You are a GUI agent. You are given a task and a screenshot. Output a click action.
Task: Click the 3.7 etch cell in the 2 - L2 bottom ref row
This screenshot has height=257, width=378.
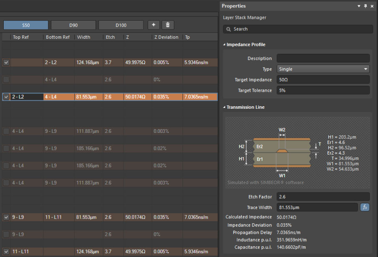pyautogui.click(x=113, y=62)
